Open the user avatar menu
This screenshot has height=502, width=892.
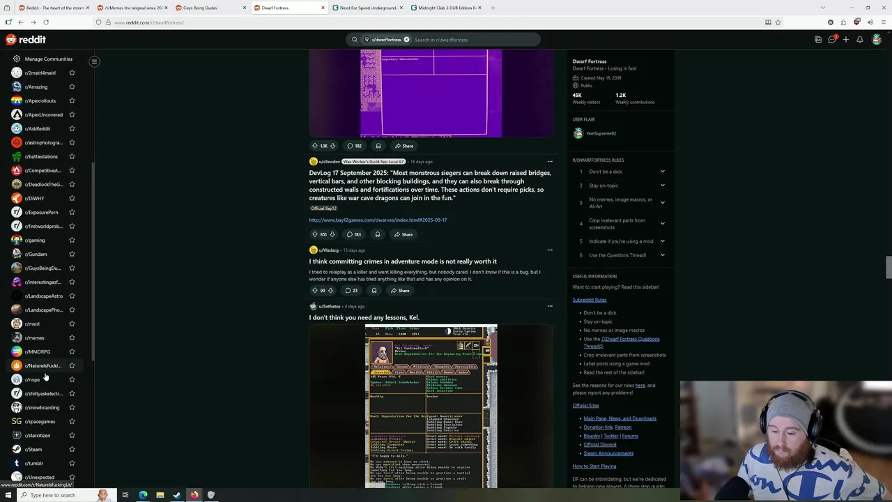coord(877,40)
